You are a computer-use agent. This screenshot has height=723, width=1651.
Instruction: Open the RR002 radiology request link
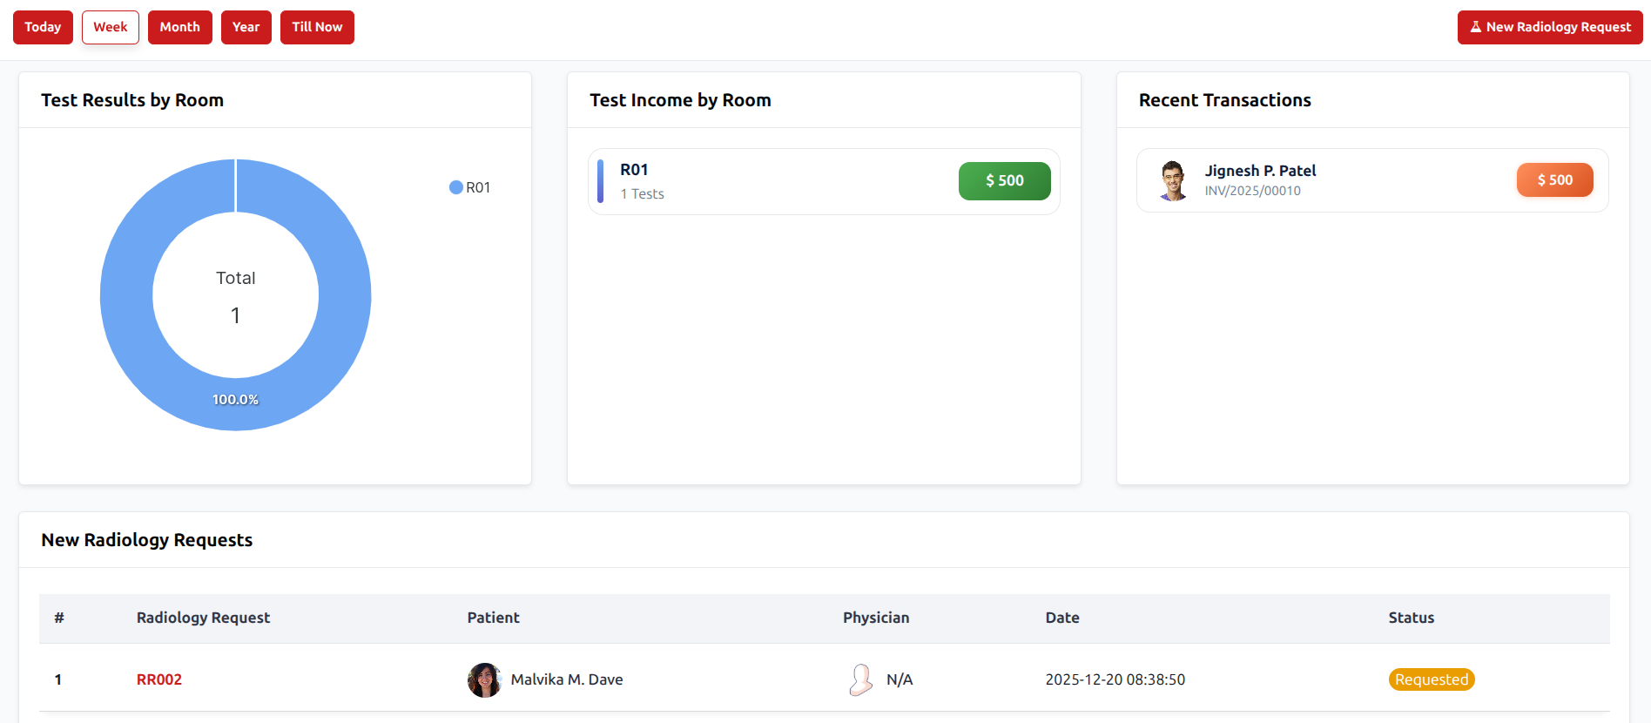[159, 679]
